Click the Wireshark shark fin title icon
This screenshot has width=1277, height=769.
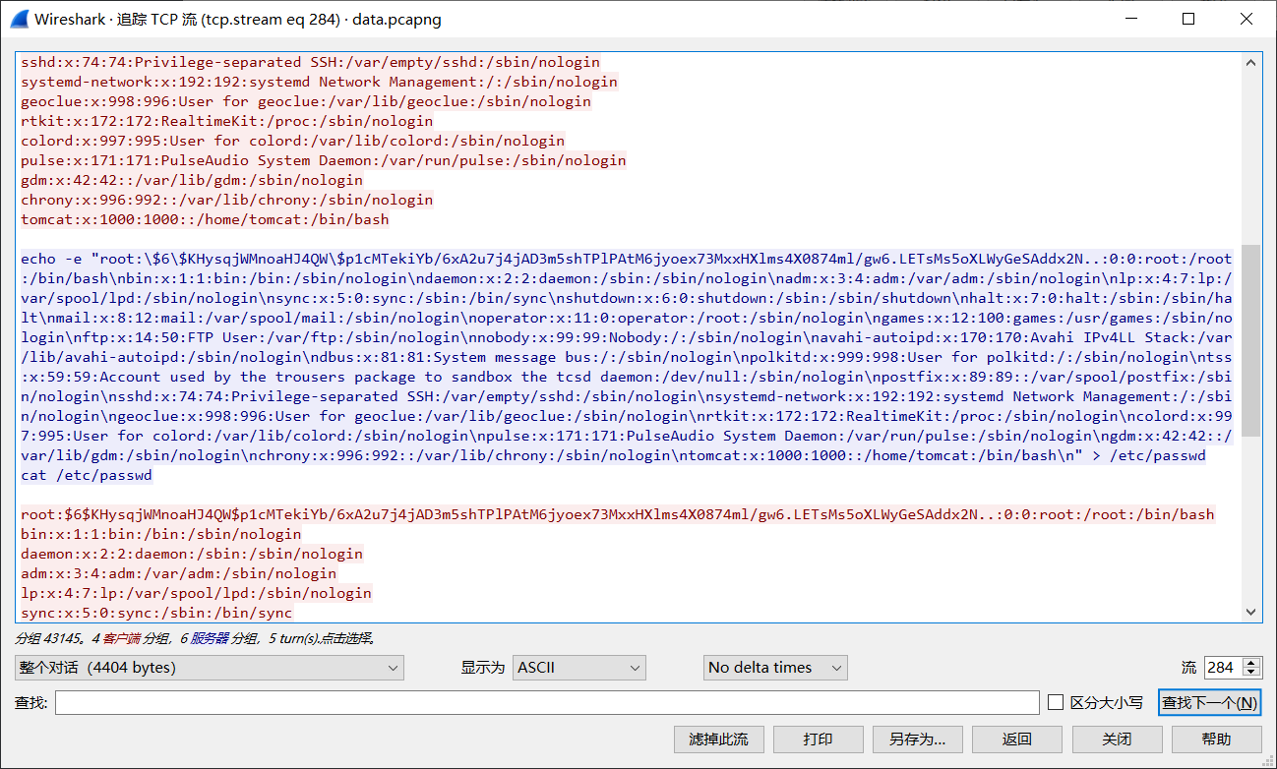(x=19, y=19)
